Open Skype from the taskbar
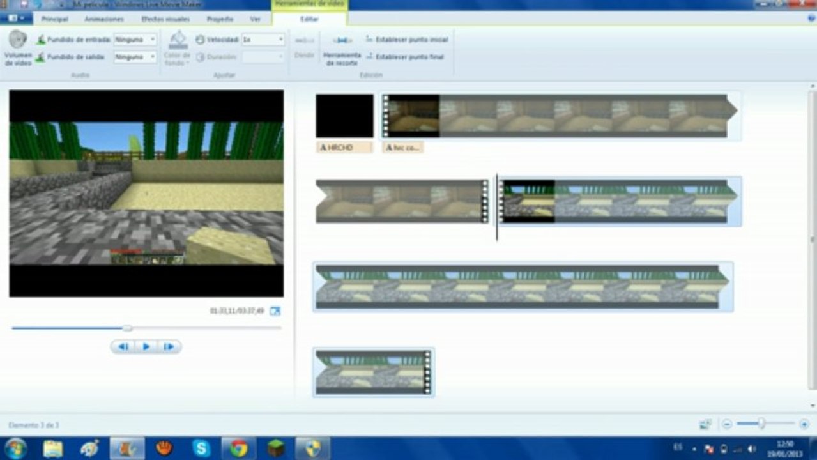 (202, 449)
